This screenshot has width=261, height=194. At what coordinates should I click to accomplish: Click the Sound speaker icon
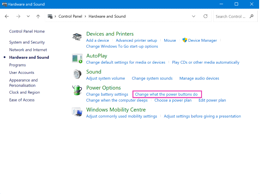[77, 75]
